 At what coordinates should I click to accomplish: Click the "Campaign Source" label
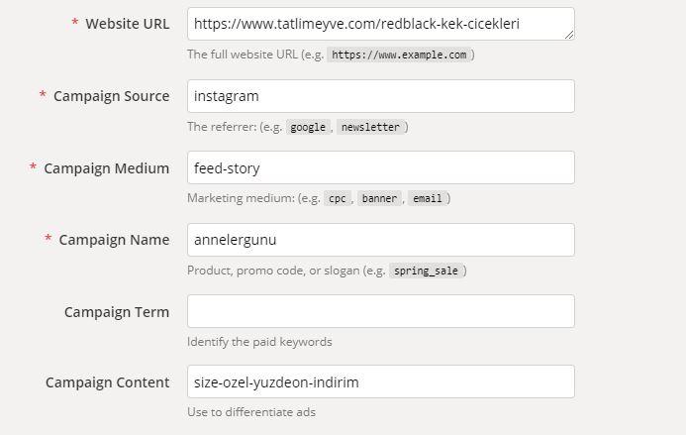[111, 96]
